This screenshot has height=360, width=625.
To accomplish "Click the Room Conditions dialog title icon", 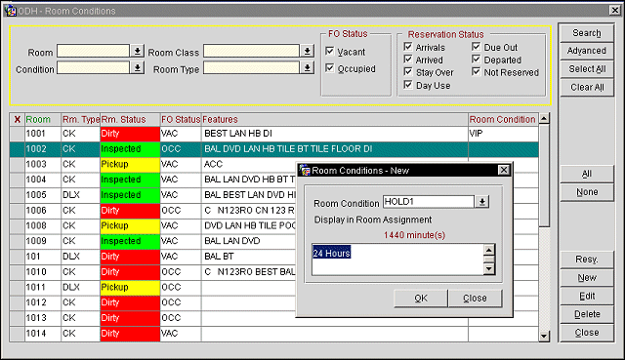I will (x=305, y=171).
